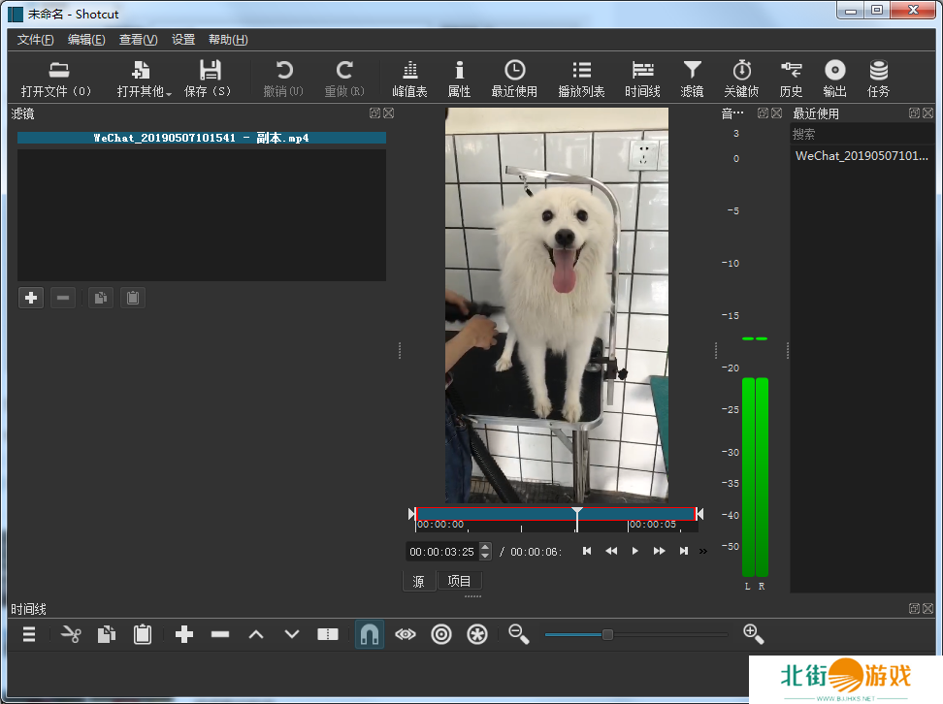Click the add filter plus button
The width and height of the screenshot is (943, 704).
31,298
